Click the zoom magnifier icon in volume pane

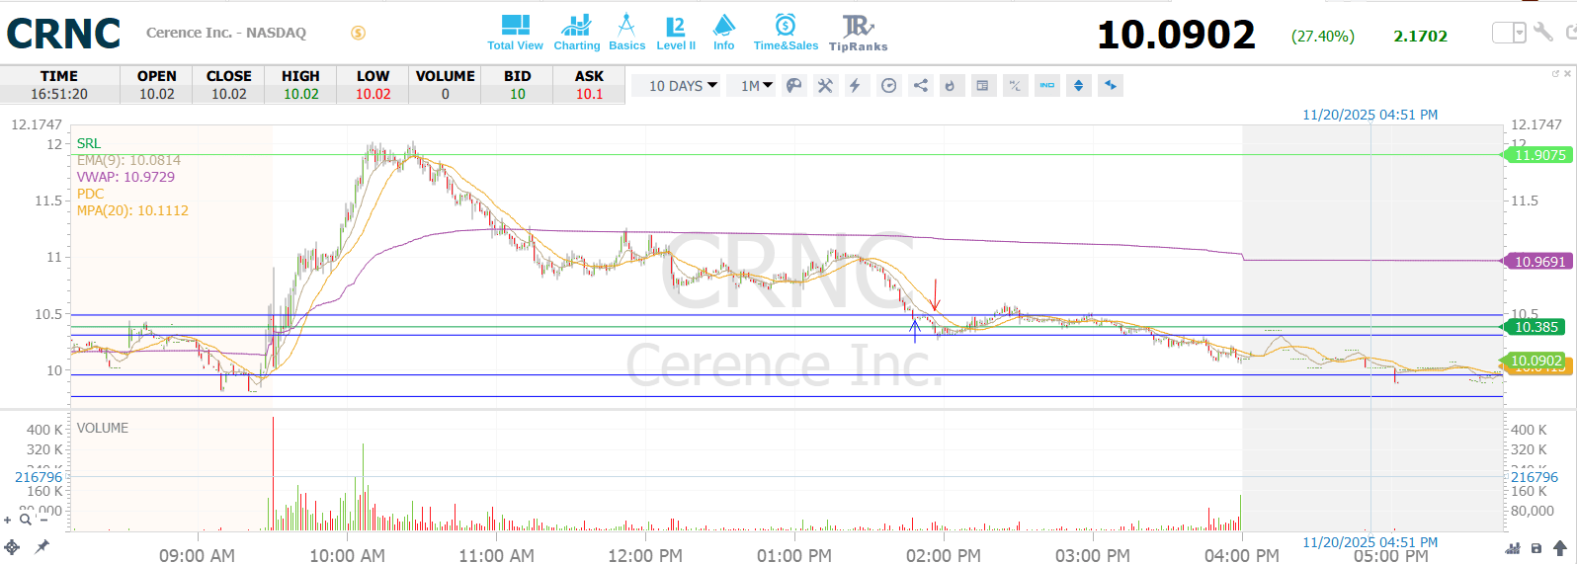pyautogui.click(x=26, y=520)
